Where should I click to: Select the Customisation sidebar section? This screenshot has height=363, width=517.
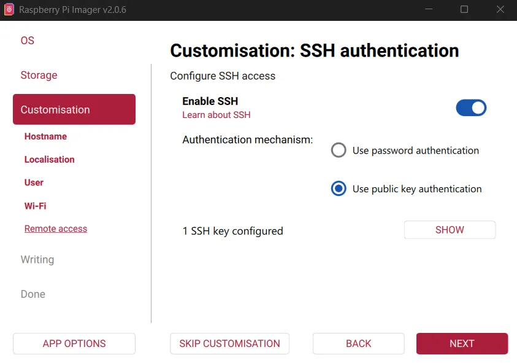[x=74, y=109]
